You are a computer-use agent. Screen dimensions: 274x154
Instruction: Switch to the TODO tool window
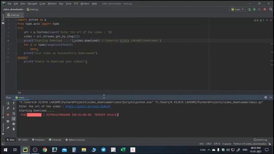tap(23, 140)
